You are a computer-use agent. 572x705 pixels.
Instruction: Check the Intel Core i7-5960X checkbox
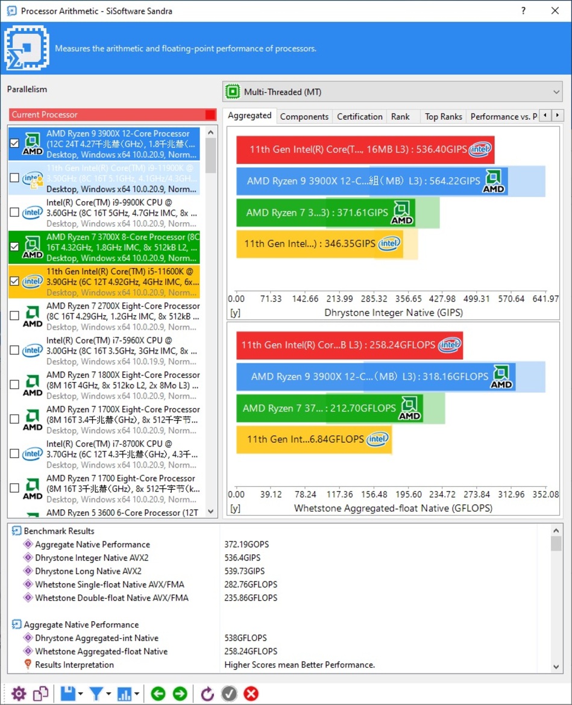(14, 350)
